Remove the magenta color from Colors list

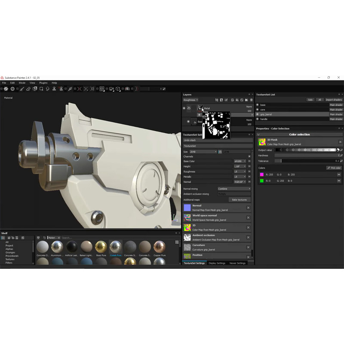click(x=339, y=175)
